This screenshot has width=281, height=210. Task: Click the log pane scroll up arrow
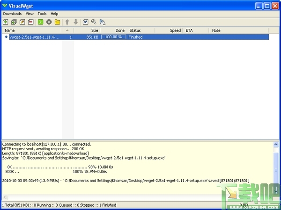click(x=276, y=144)
